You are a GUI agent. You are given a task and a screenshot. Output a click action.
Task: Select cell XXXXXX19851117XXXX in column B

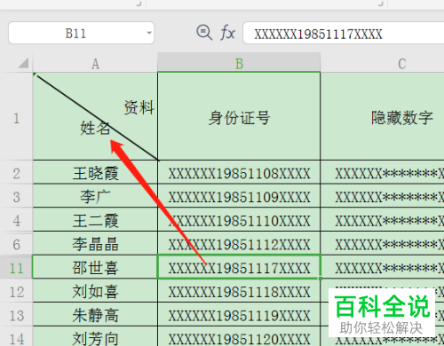click(239, 268)
